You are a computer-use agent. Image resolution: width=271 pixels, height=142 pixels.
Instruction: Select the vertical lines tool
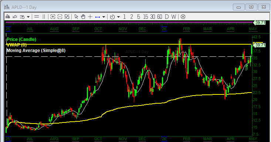coord(44,17)
